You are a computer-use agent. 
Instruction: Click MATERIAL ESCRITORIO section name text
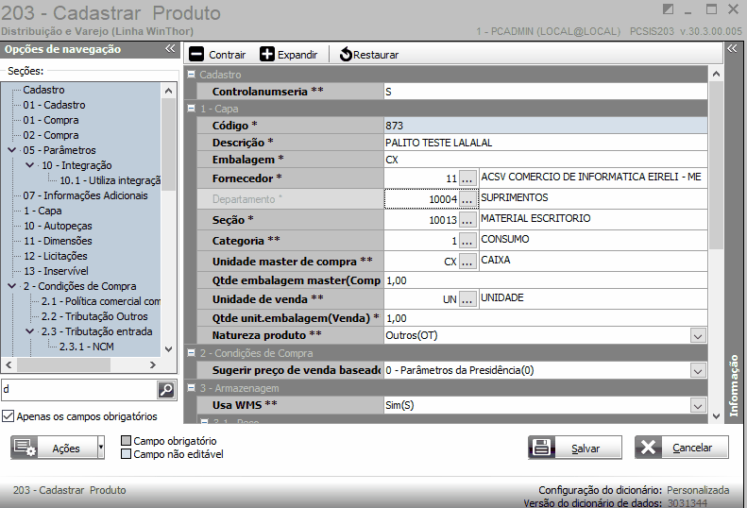point(535,218)
